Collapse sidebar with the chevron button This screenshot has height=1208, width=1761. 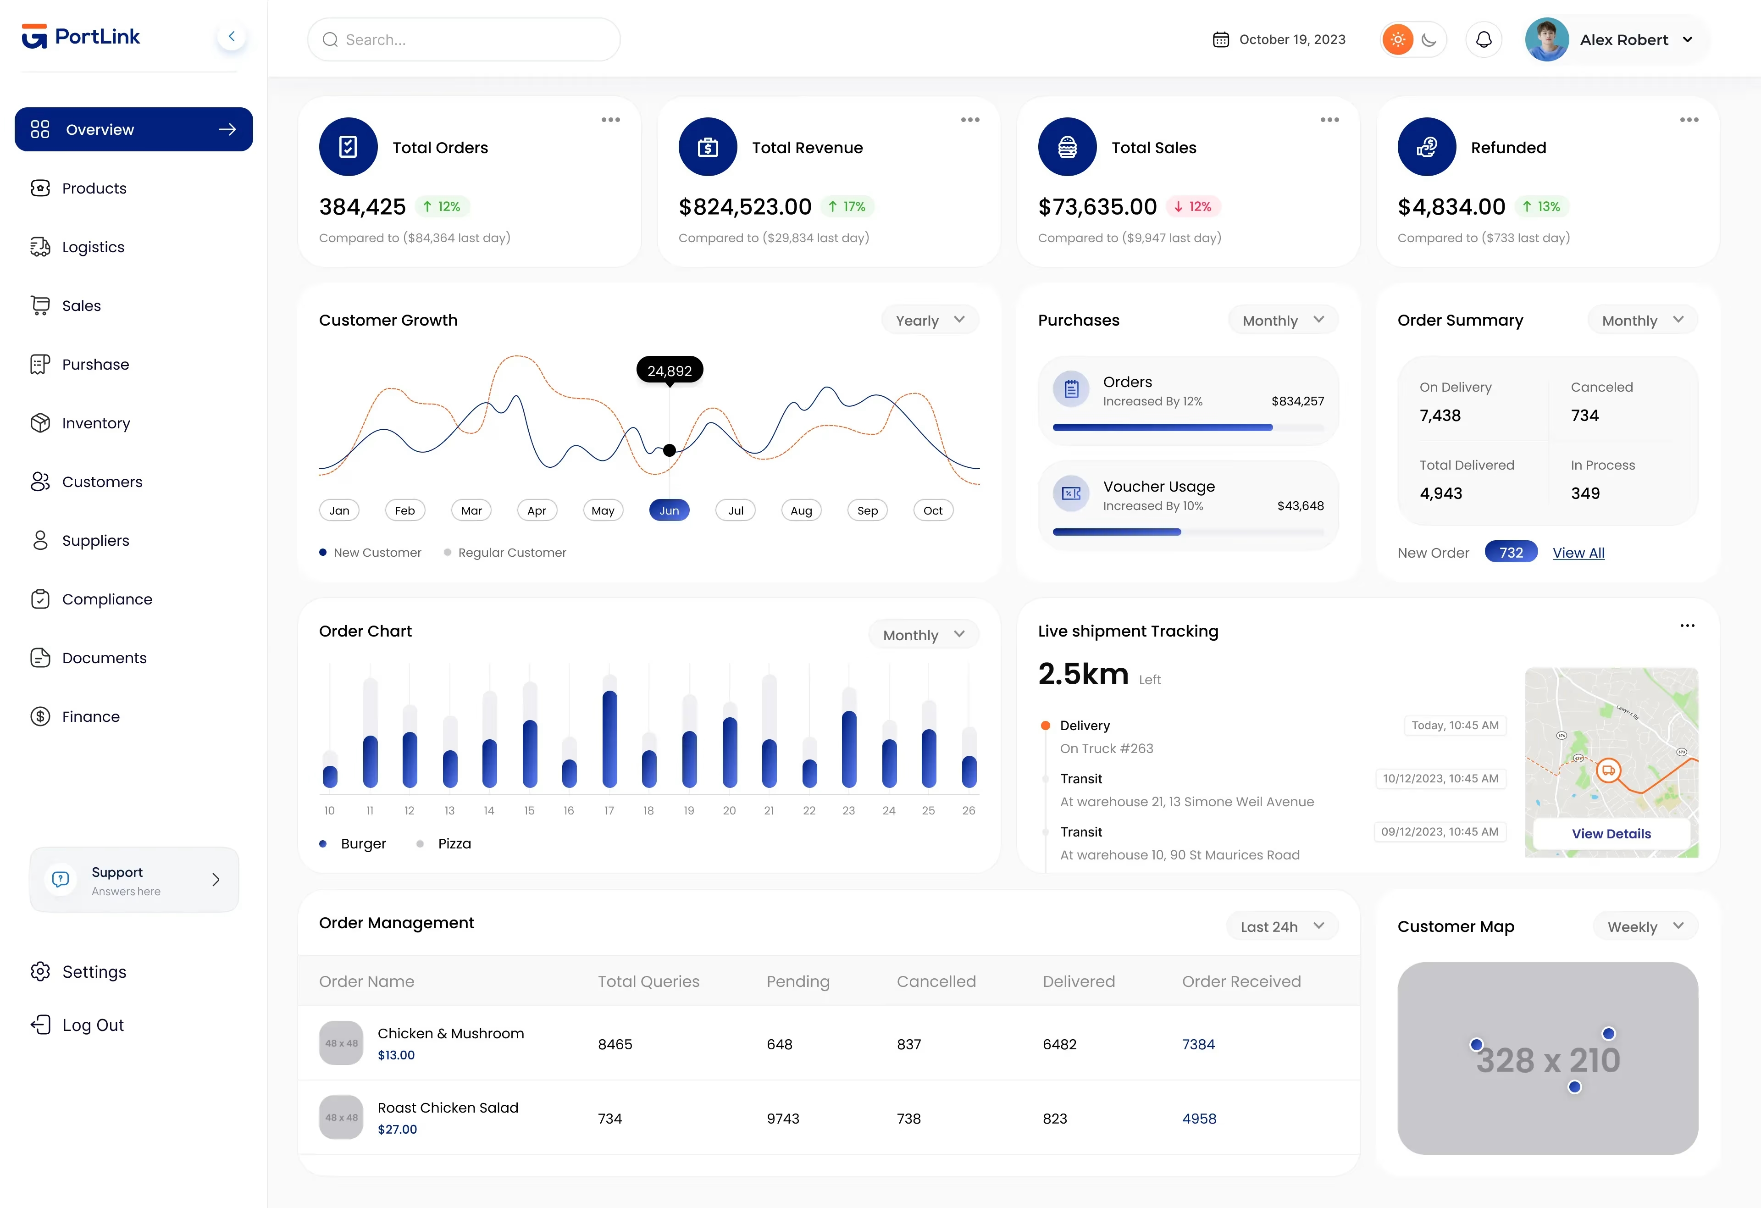(x=231, y=36)
